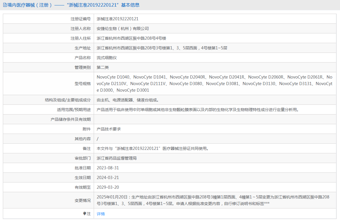This screenshot has height=221, width=340.
Task: Select registrant name 安捷伦生物（杭州）有限公司
Action: pos(123,29)
